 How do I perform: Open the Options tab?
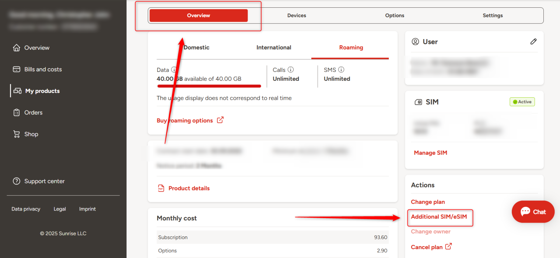[x=395, y=15]
